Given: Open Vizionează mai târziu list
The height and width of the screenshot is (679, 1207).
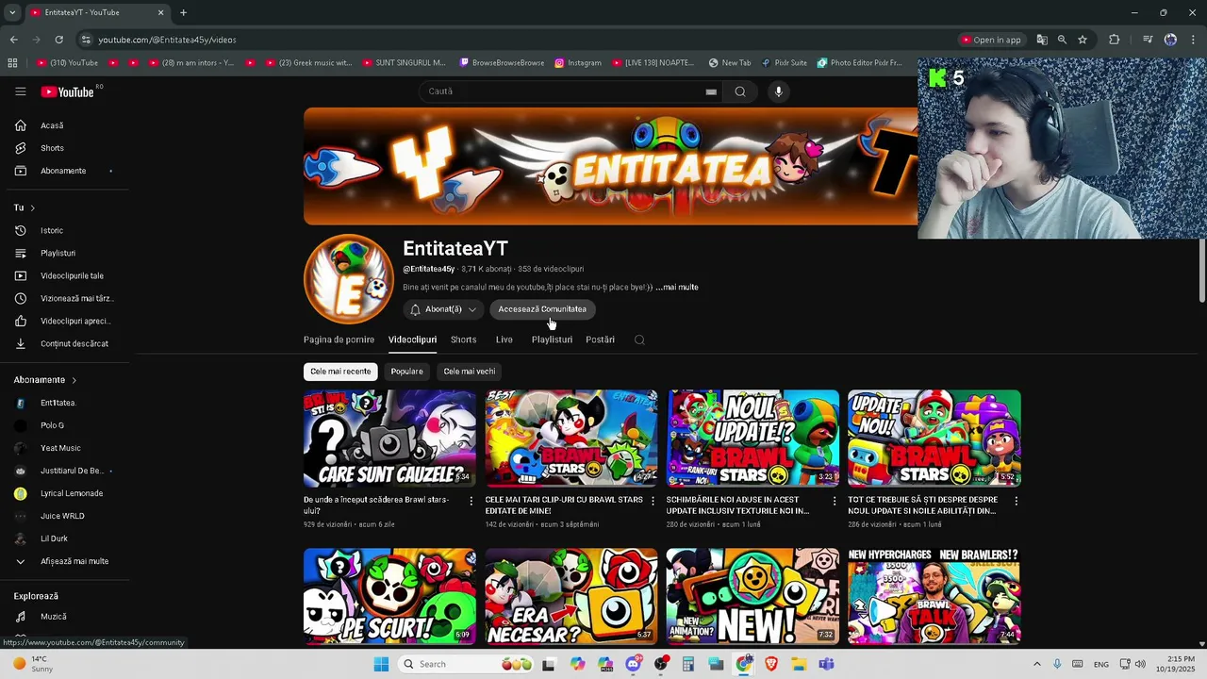Looking at the screenshot, I should tap(76, 298).
